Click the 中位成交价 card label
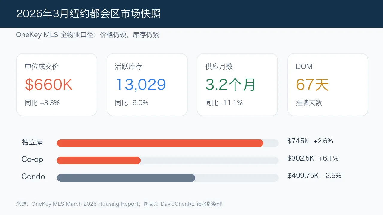The image size is (383, 215). pos(42,67)
